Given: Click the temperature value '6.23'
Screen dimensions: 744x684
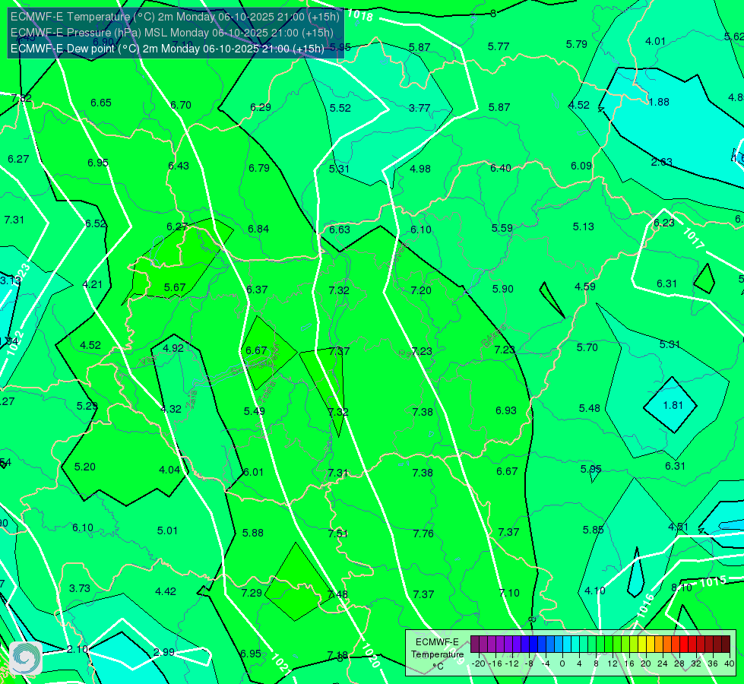Looking at the screenshot, I should pos(663,223).
